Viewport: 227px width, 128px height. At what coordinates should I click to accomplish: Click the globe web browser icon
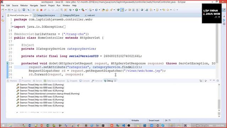coord(142,10)
